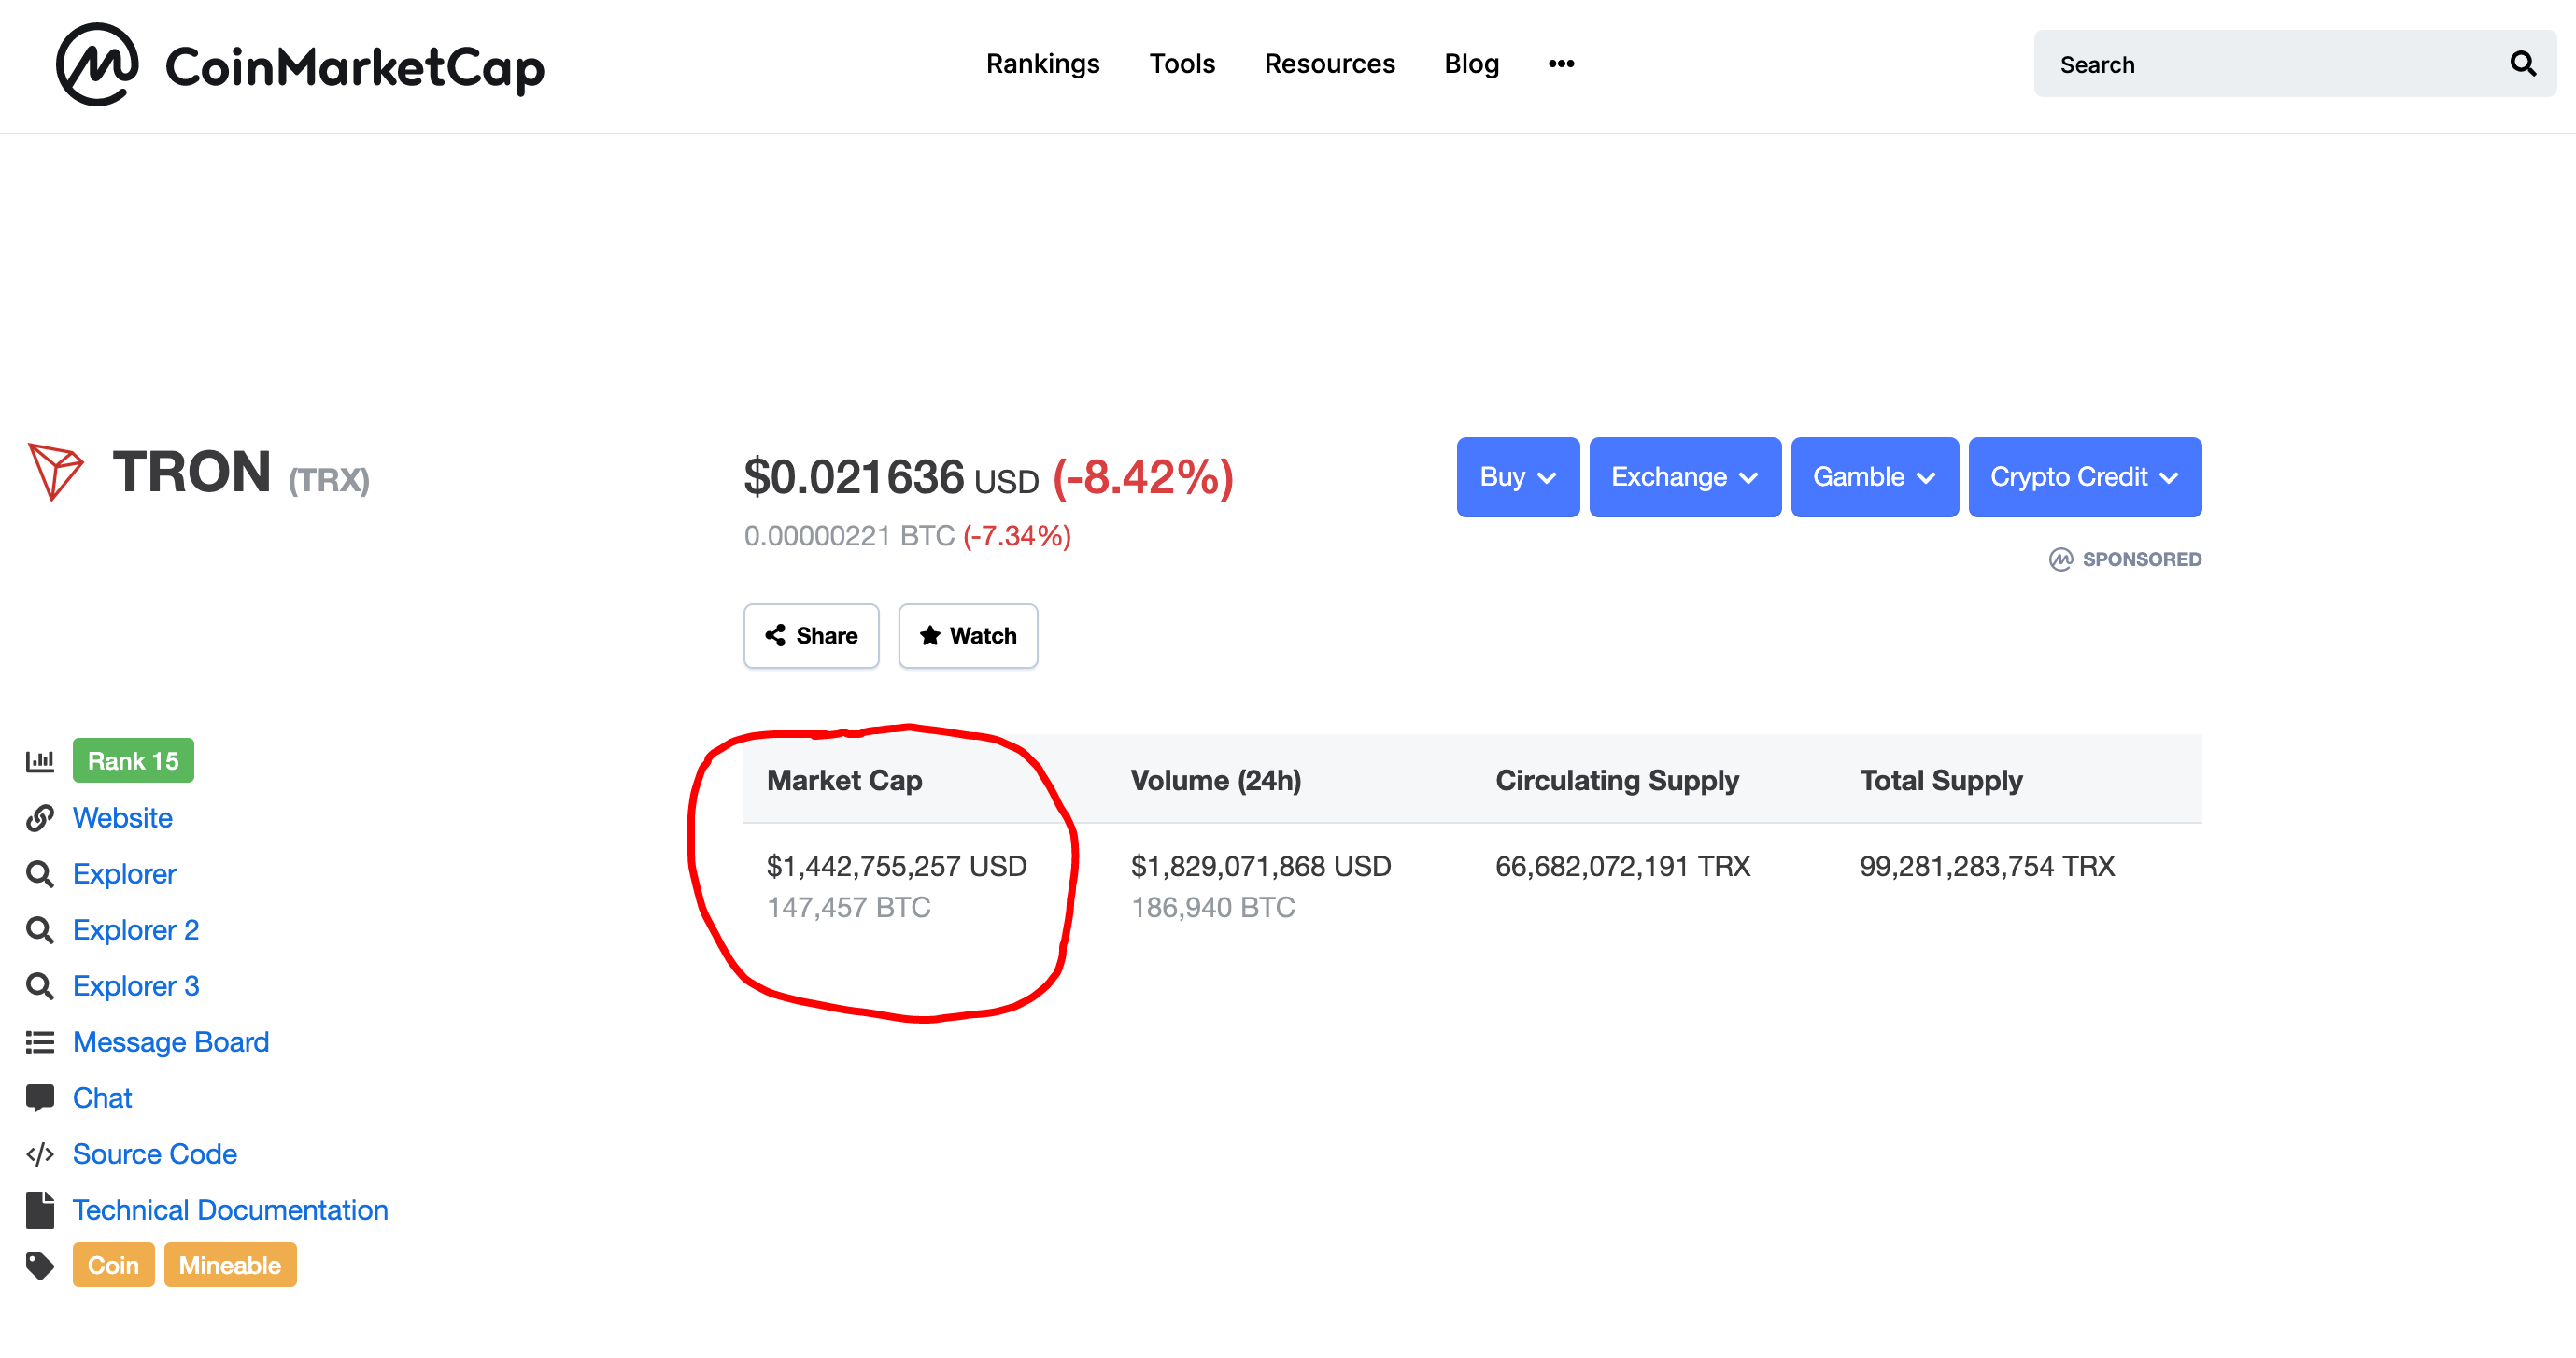Toggle Watch star button for TRON
Screen dimensions: 2576x1358
click(x=967, y=636)
